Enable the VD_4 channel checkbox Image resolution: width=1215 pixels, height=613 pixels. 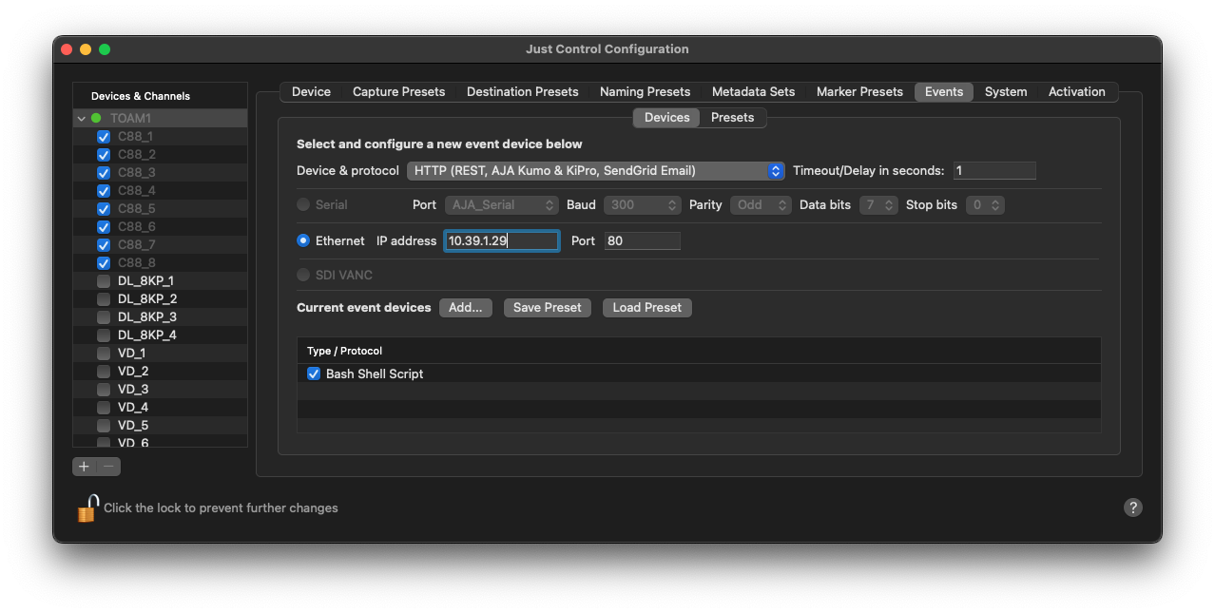click(x=104, y=408)
